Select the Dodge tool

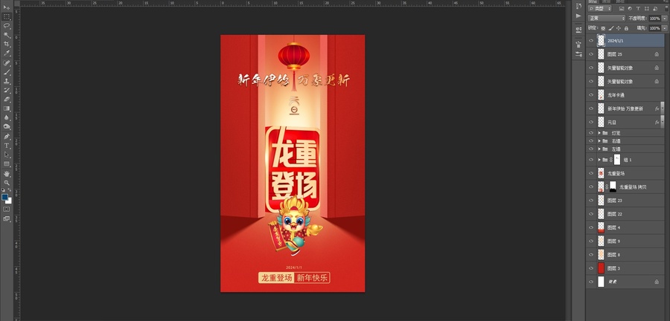coord(7,127)
